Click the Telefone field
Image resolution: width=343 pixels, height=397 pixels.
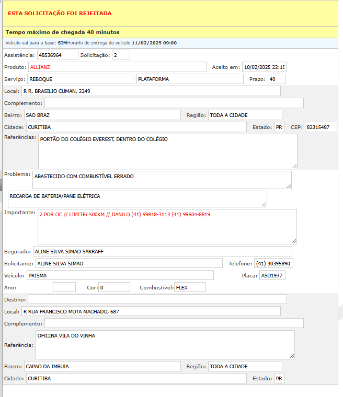(x=273, y=263)
